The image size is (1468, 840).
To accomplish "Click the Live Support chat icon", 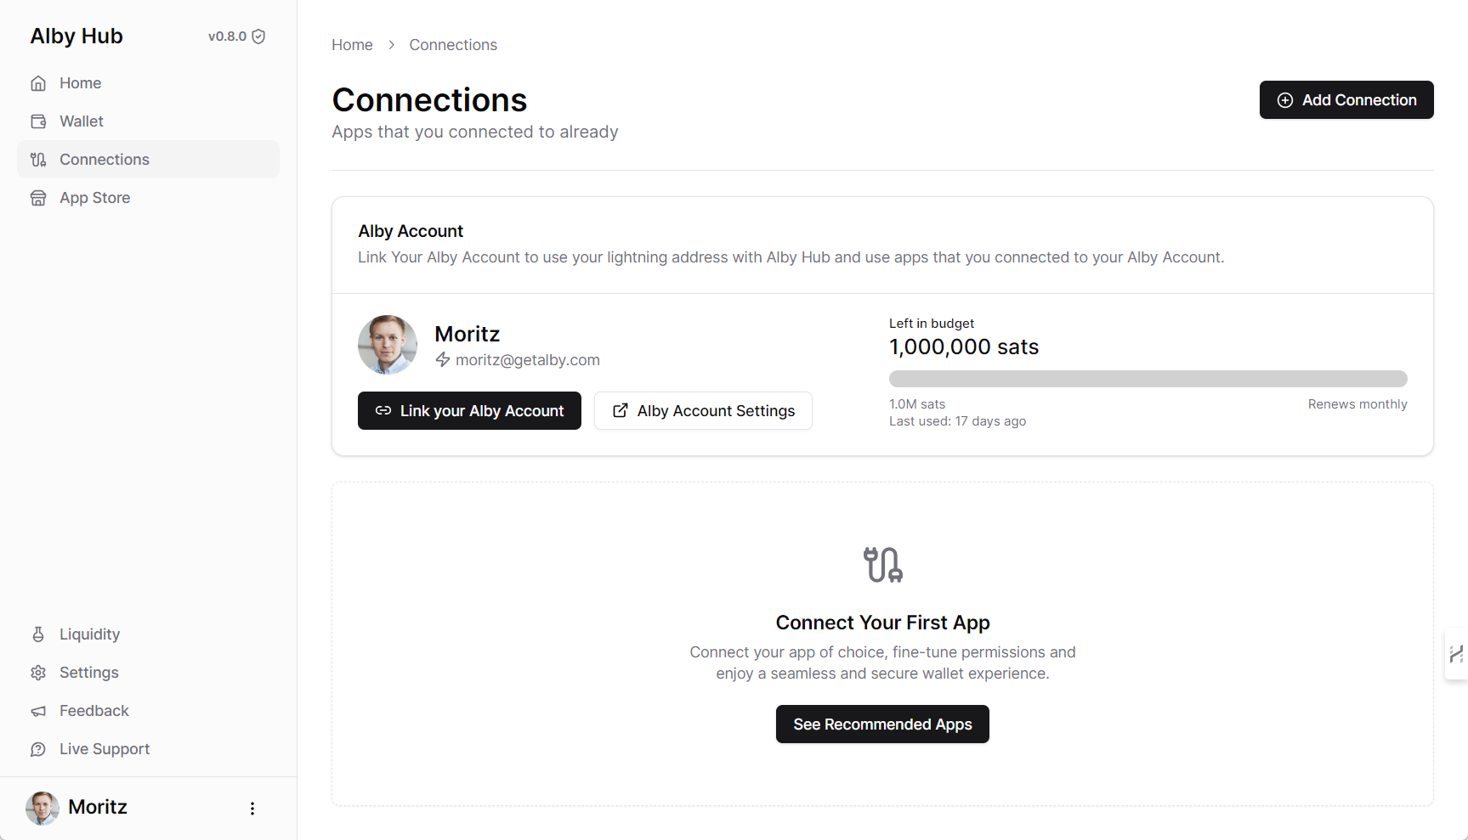I will click(x=38, y=749).
